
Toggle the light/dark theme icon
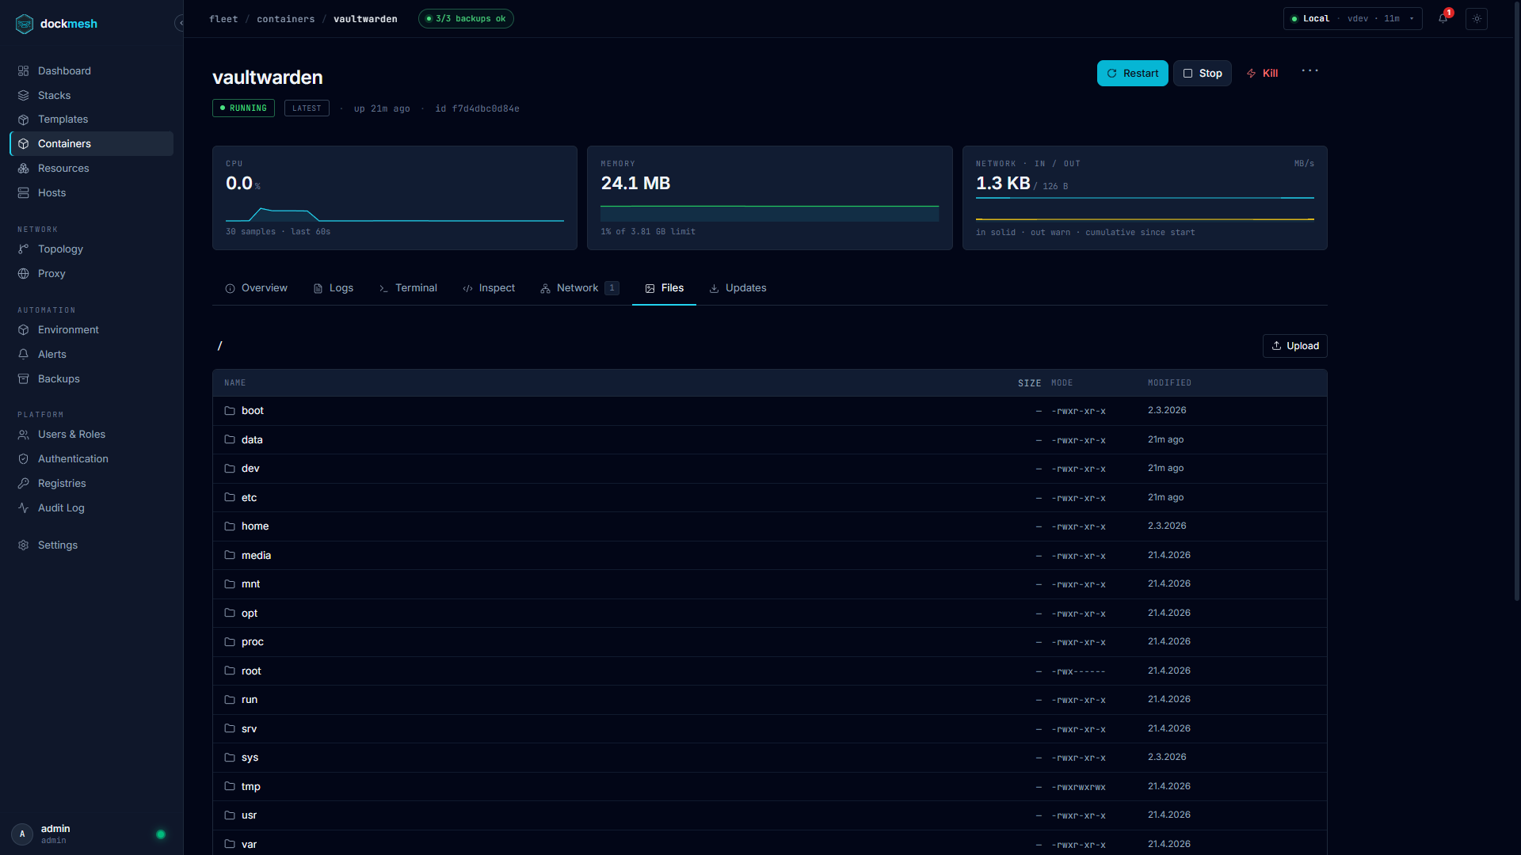tap(1477, 18)
